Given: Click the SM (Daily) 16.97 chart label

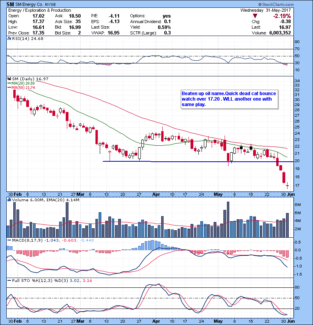Looking at the screenshot, I should tap(30, 79).
